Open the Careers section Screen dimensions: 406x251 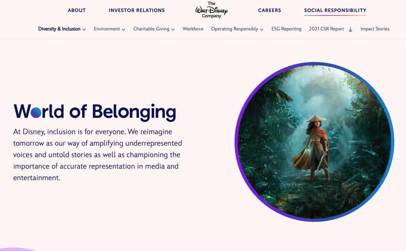[x=270, y=10]
